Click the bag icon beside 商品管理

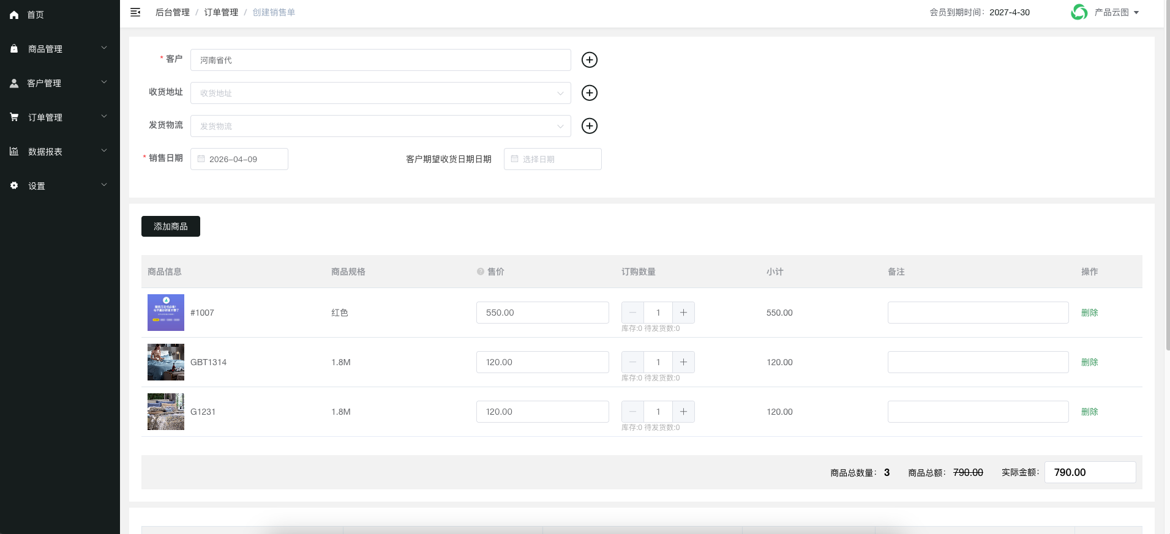coord(14,48)
